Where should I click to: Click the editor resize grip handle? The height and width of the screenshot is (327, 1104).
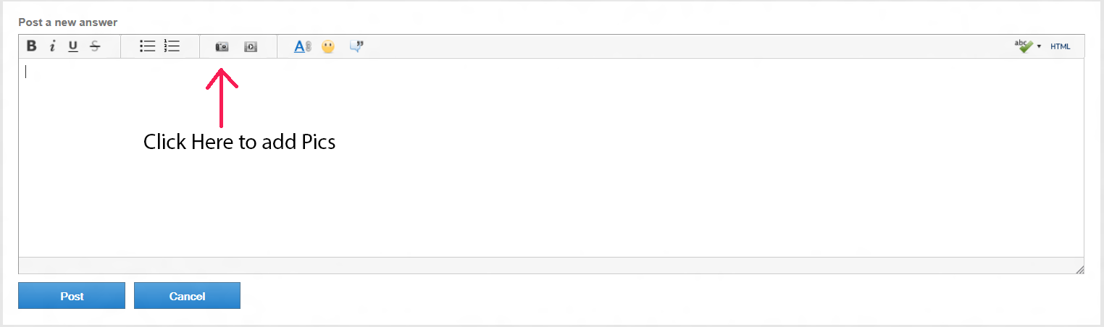[1079, 269]
